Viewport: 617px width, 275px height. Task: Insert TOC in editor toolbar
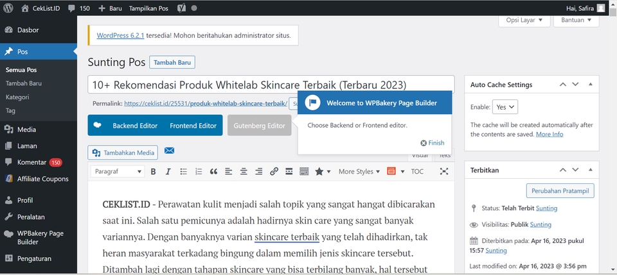pos(418,171)
